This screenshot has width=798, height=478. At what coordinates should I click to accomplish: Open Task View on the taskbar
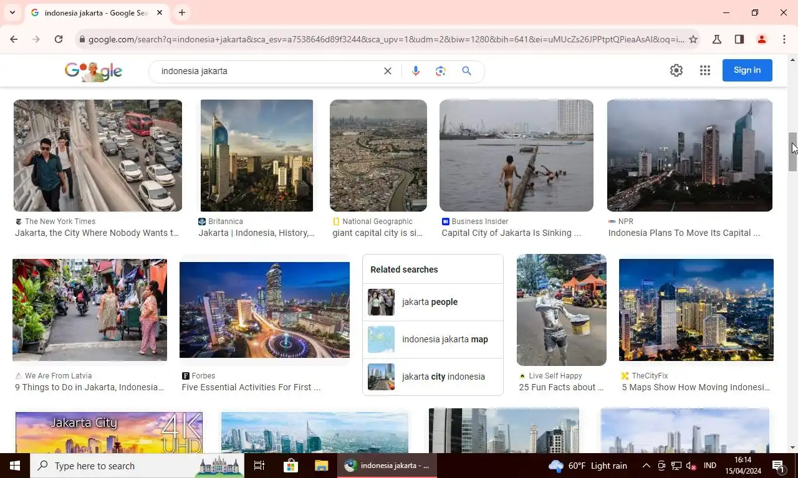259,466
